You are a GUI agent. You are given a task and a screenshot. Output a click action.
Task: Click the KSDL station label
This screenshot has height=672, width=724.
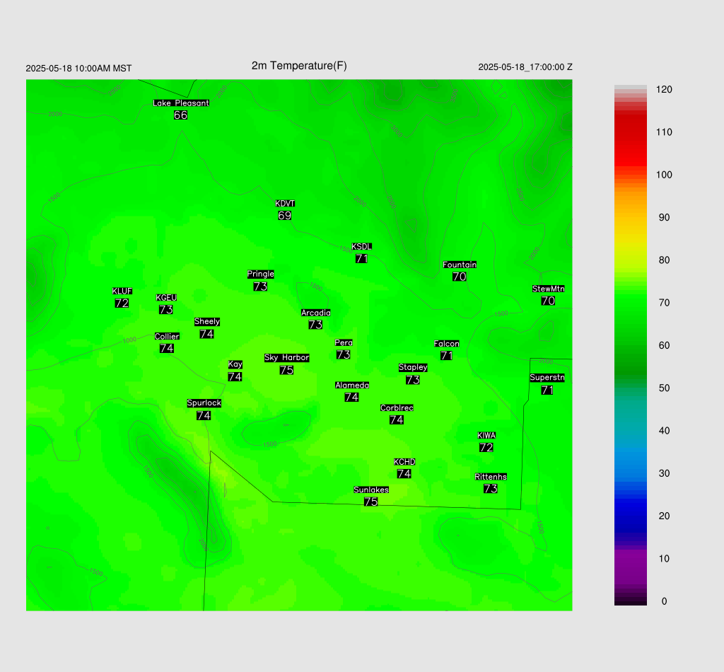(x=361, y=247)
